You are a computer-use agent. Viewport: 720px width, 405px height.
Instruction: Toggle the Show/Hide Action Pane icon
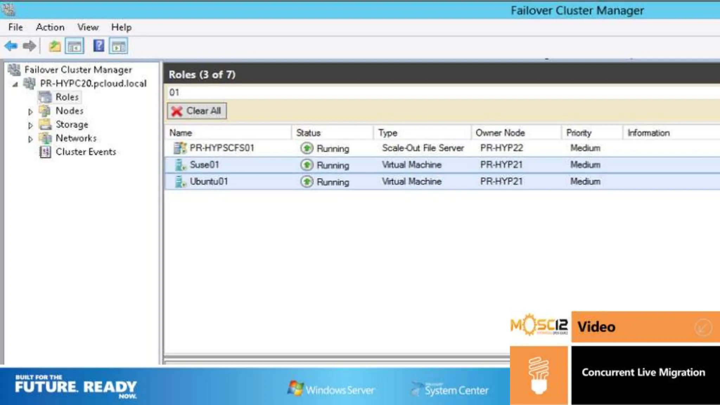pyautogui.click(x=118, y=46)
